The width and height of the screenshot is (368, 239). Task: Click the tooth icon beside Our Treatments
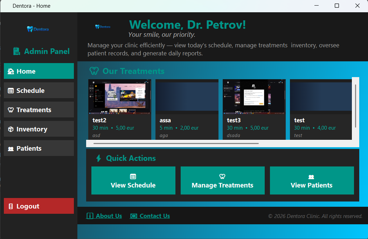point(94,71)
